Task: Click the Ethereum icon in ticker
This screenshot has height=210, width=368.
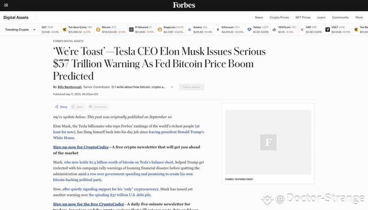Action: coord(218,30)
